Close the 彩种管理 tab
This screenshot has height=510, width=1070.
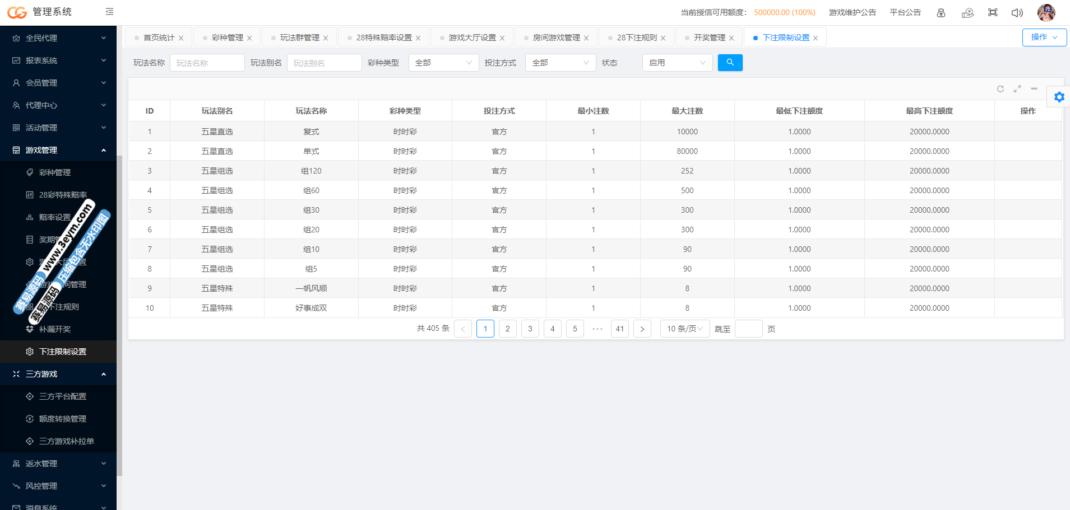tap(249, 38)
